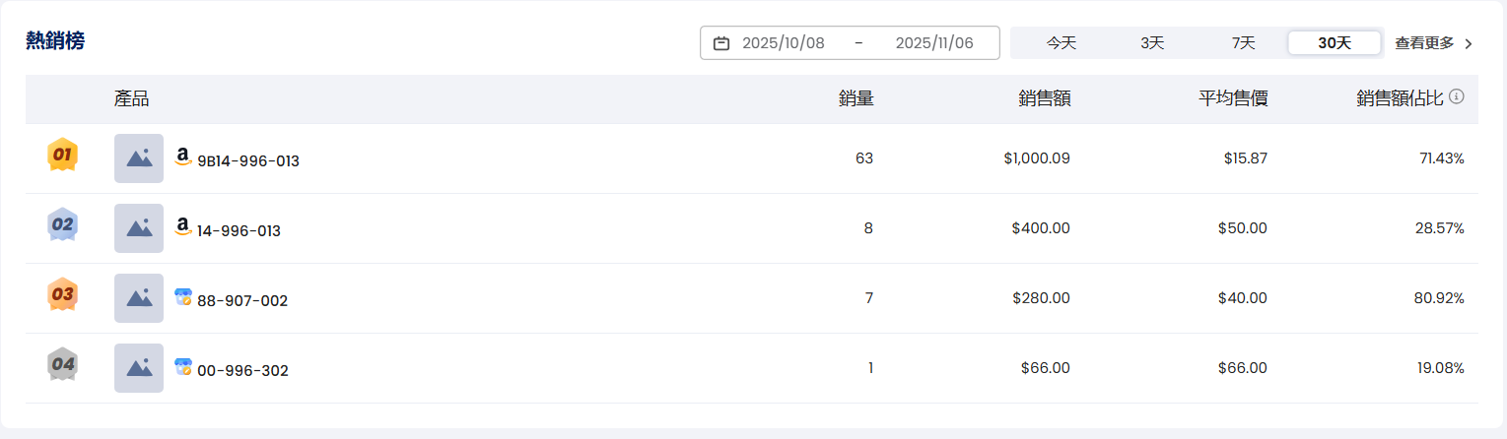Edit the end date 2025/11/06
This screenshot has height=439, width=1507.
[x=933, y=43]
